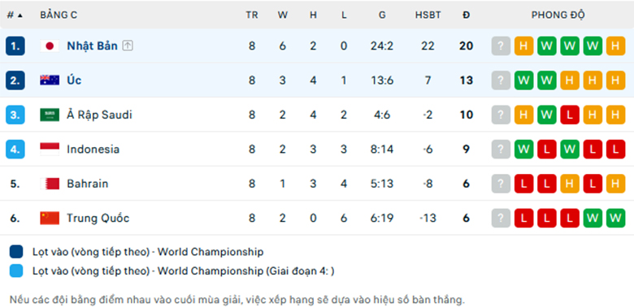Viewport: 634px width, 308px height.
Task: Click the dark blue legend color square
Action: click(16, 252)
